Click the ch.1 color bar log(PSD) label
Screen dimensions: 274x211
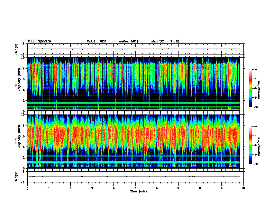click(259, 90)
